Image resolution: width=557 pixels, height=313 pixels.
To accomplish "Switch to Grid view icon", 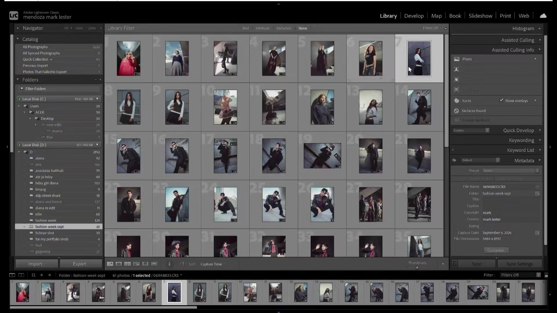I will click(110, 264).
